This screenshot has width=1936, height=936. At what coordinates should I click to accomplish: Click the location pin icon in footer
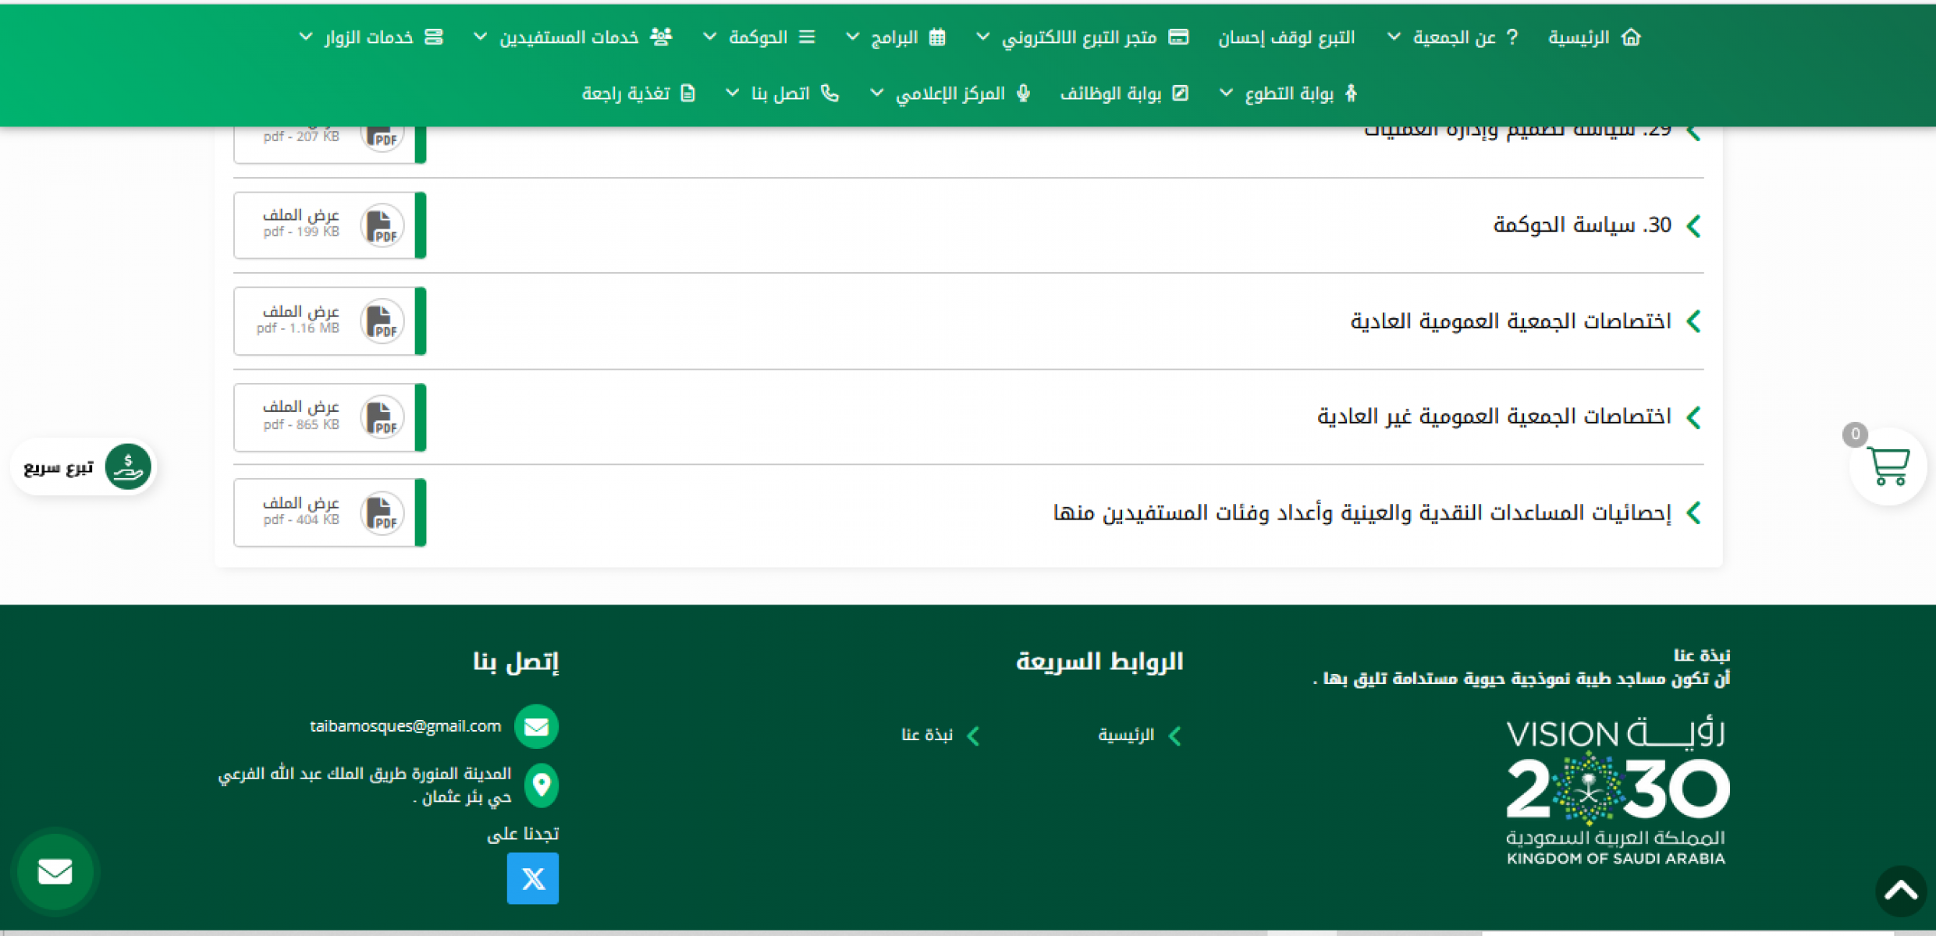coord(542,785)
